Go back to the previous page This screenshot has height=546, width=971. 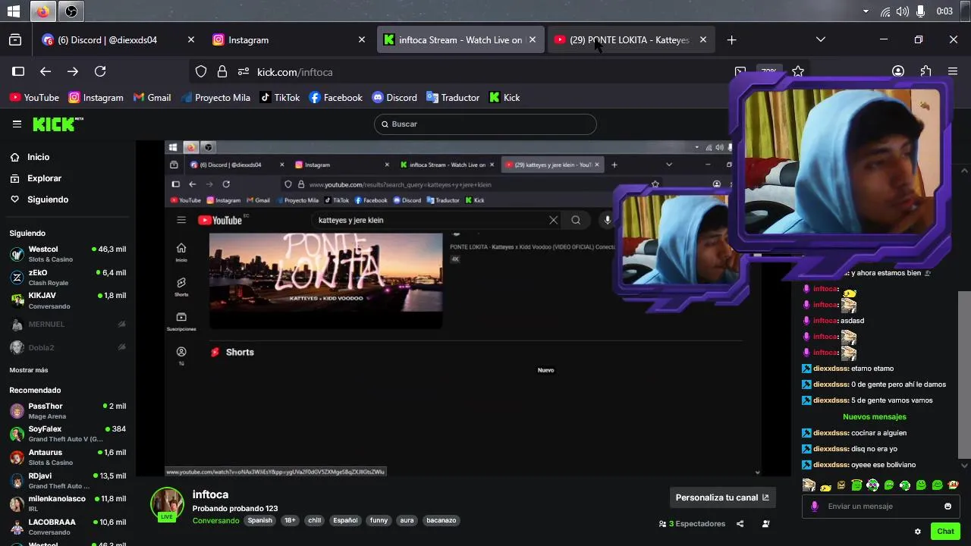(x=46, y=71)
